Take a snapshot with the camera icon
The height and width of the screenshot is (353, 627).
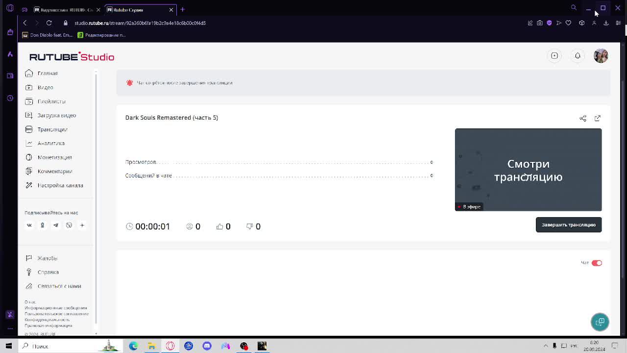click(540, 23)
